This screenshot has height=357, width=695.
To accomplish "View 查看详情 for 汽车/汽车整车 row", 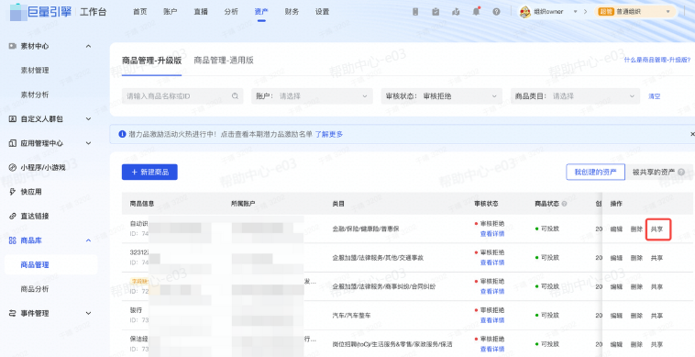I will click(x=492, y=320).
